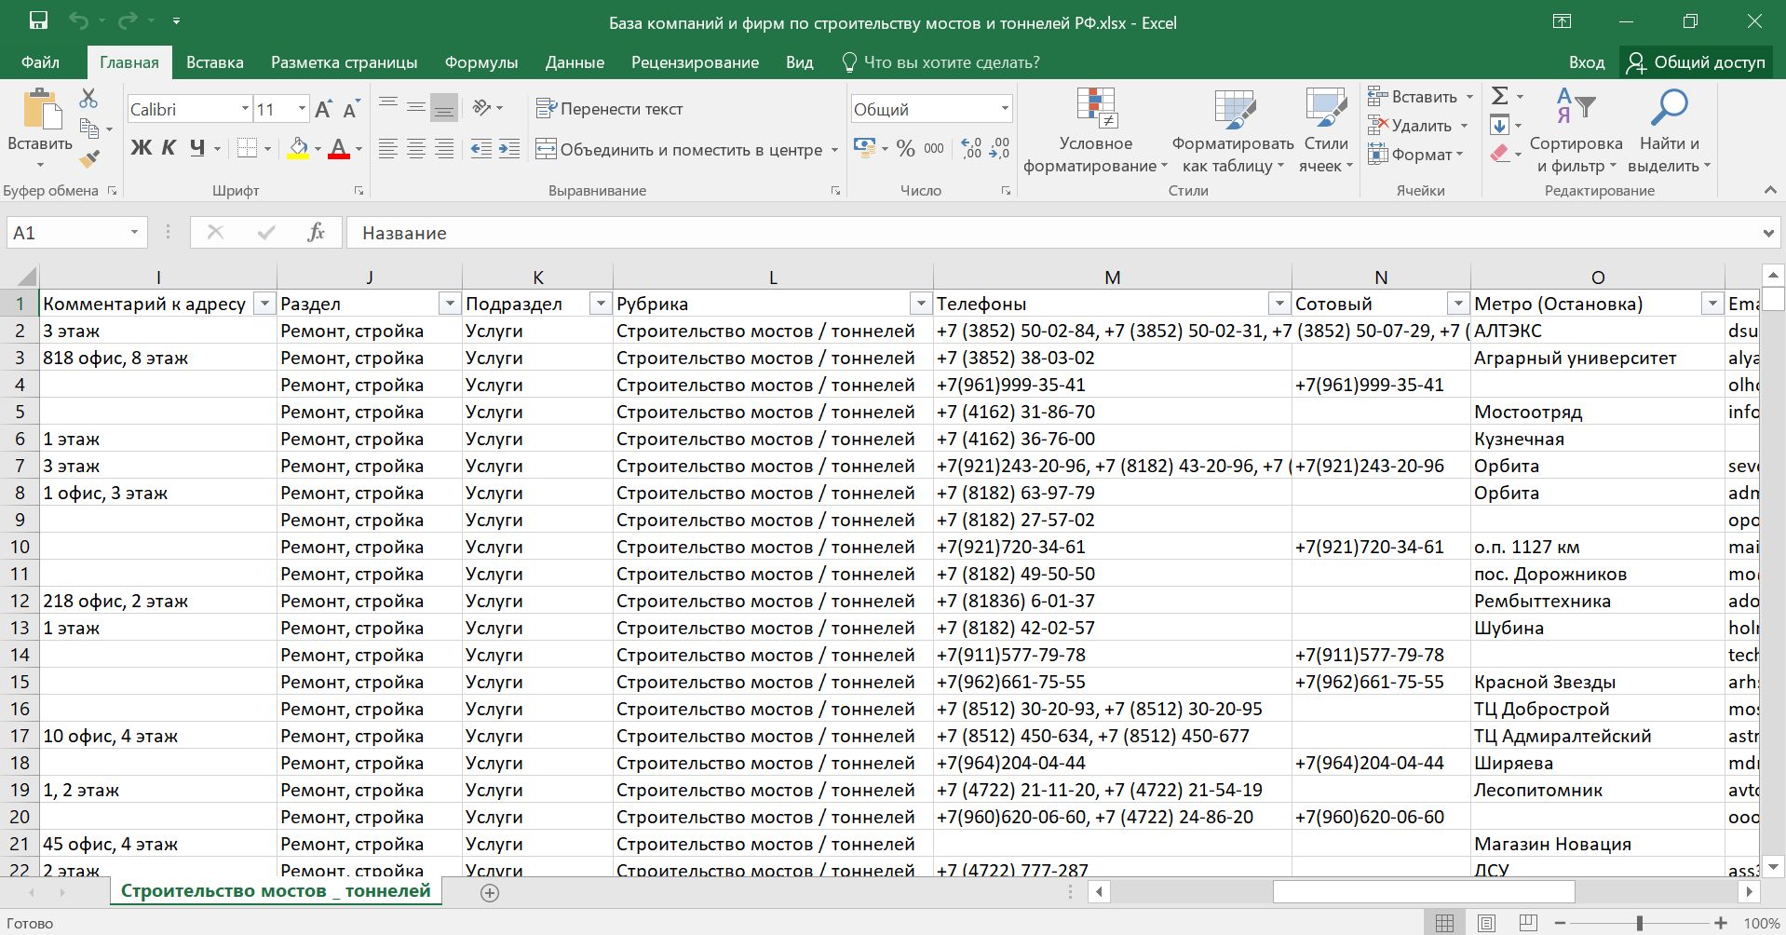This screenshot has height=935, width=1786.
Task: Click the Save icon in the title bar
Action: 38,21
